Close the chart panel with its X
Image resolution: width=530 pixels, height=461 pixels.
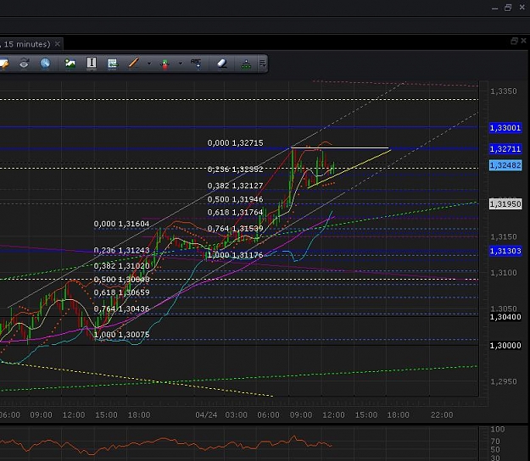point(523,41)
